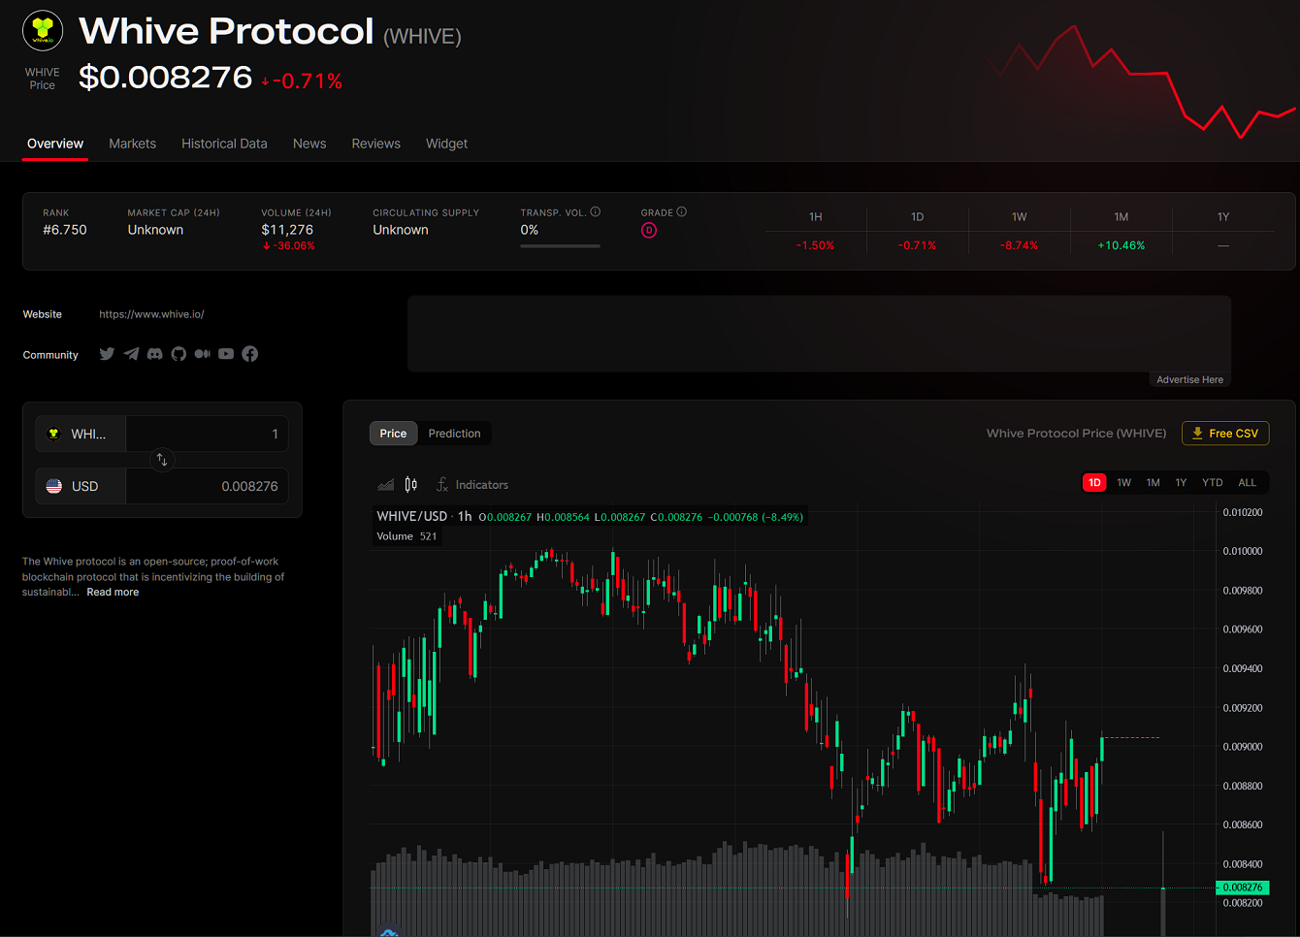This screenshot has width=1300, height=937.
Task: Click the Grade info icon
Action: [682, 211]
